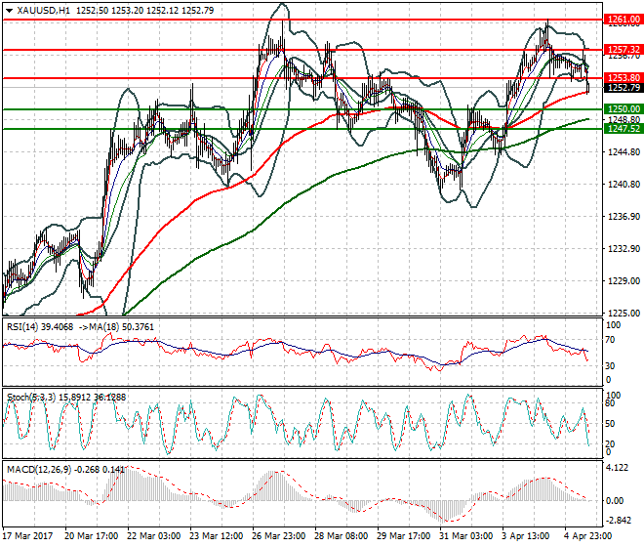Click the 4 Apr 23:00 time axis label
This screenshot has height=547, width=644.
[588, 536]
